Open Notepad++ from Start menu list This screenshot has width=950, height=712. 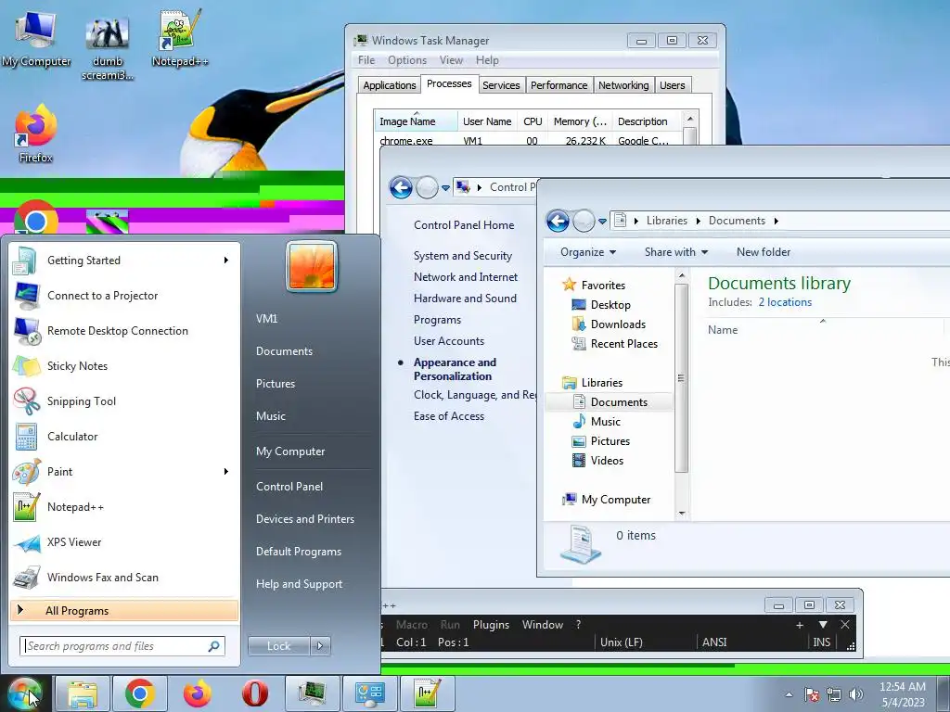click(x=124, y=507)
